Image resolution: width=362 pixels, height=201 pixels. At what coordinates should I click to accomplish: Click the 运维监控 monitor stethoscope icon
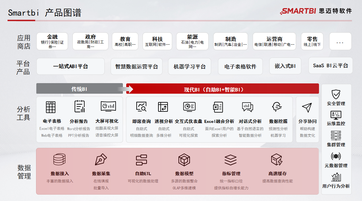click(x=336, y=115)
